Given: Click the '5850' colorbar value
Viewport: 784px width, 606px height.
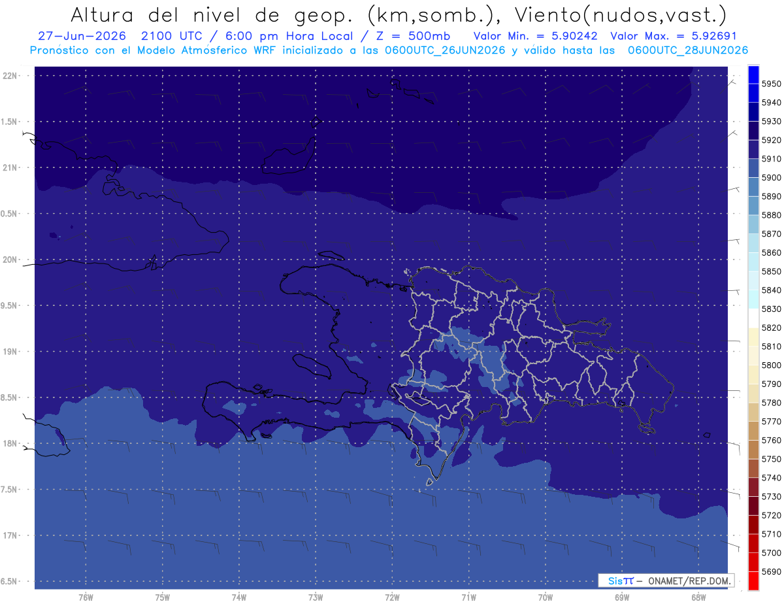Looking at the screenshot, I should click(772, 271).
